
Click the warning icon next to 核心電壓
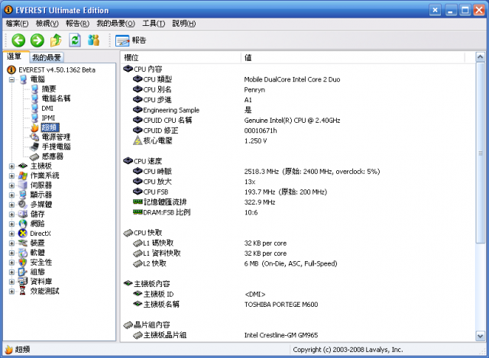pyautogui.click(x=138, y=140)
